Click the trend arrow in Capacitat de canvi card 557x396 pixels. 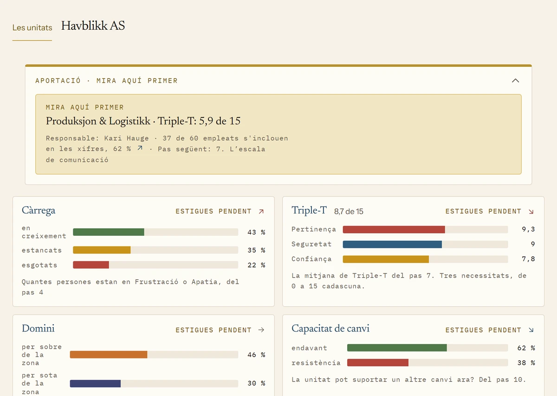pos(531,330)
